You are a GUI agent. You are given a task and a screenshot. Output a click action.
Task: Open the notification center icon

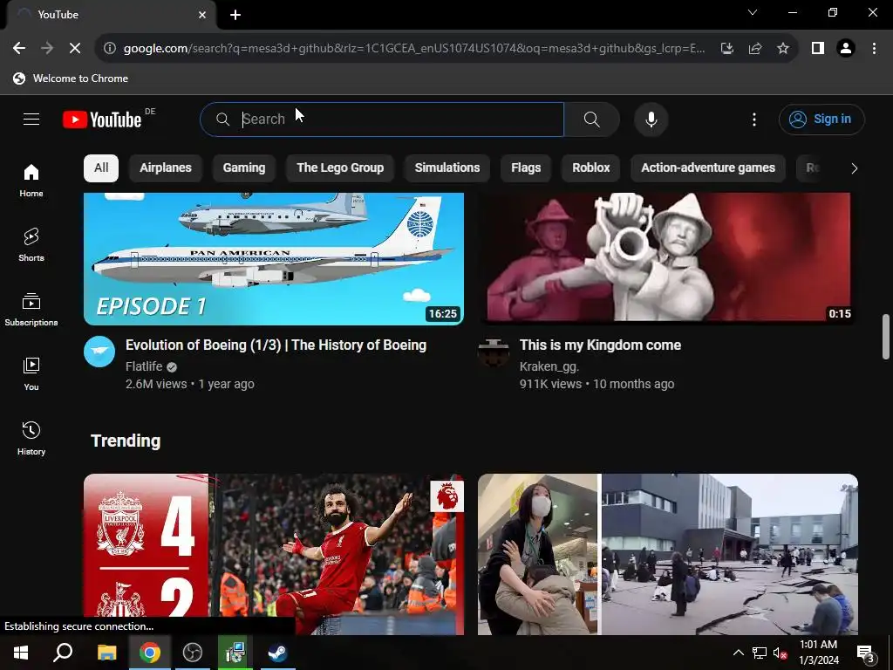pos(865,653)
